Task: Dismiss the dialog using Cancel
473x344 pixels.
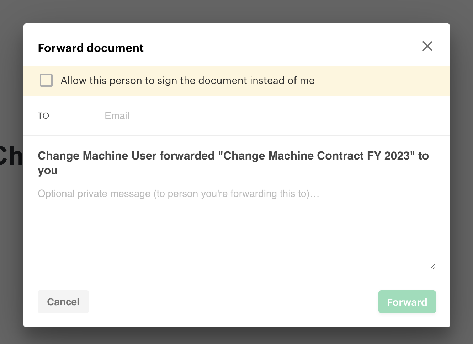Action: [x=63, y=302]
